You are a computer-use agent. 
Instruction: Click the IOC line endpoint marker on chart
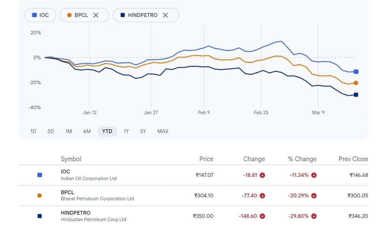pyautogui.click(x=356, y=72)
